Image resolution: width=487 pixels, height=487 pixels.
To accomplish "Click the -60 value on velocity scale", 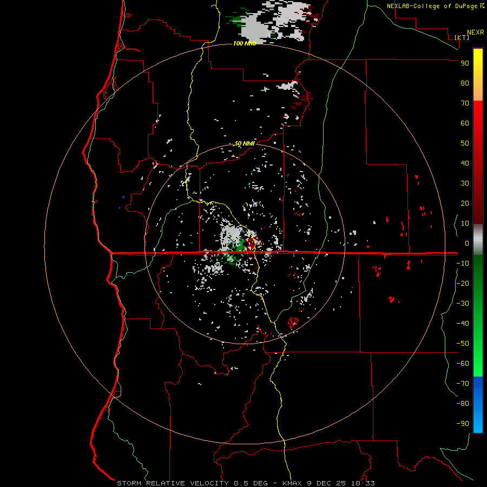I will click(463, 364).
